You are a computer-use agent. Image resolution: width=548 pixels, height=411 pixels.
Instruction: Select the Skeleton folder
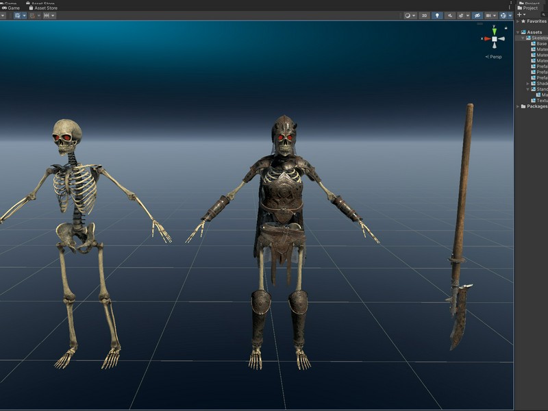coord(536,38)
